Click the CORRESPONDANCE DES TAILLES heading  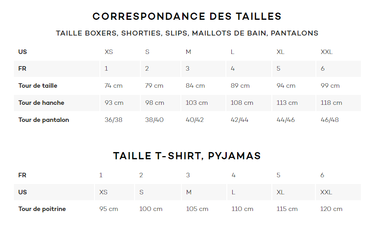coord(187,17)
